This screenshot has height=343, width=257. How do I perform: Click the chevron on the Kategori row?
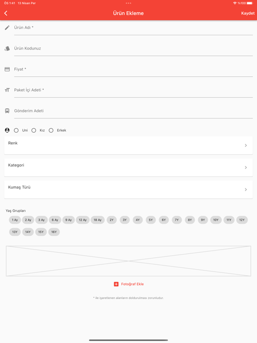[x=246, y=167]
